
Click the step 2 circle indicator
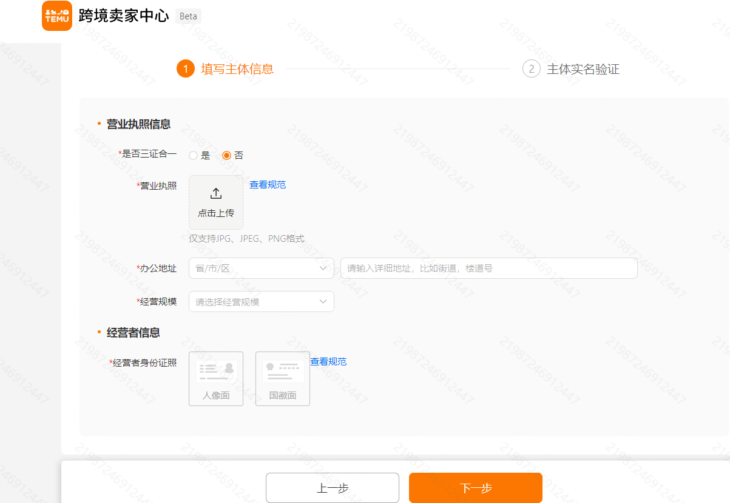[531, 69]
